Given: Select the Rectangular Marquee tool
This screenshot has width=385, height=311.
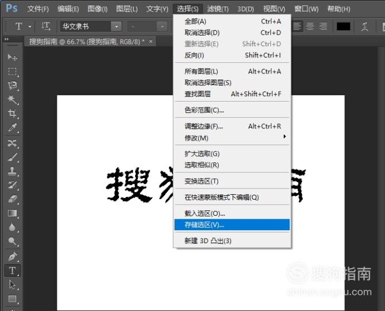Looking at the screenshot, I should pos(12,72).
